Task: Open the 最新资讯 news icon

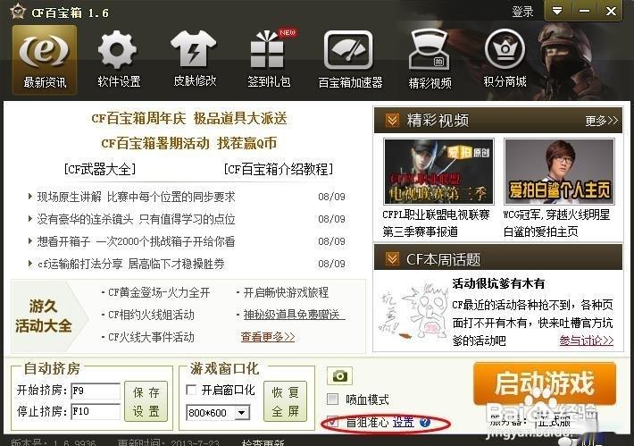Action: 45,60
